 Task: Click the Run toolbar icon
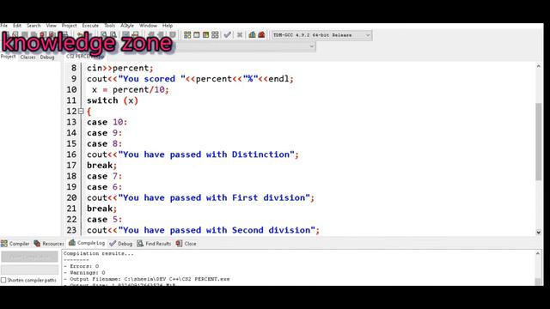click(x=197, y=34)
